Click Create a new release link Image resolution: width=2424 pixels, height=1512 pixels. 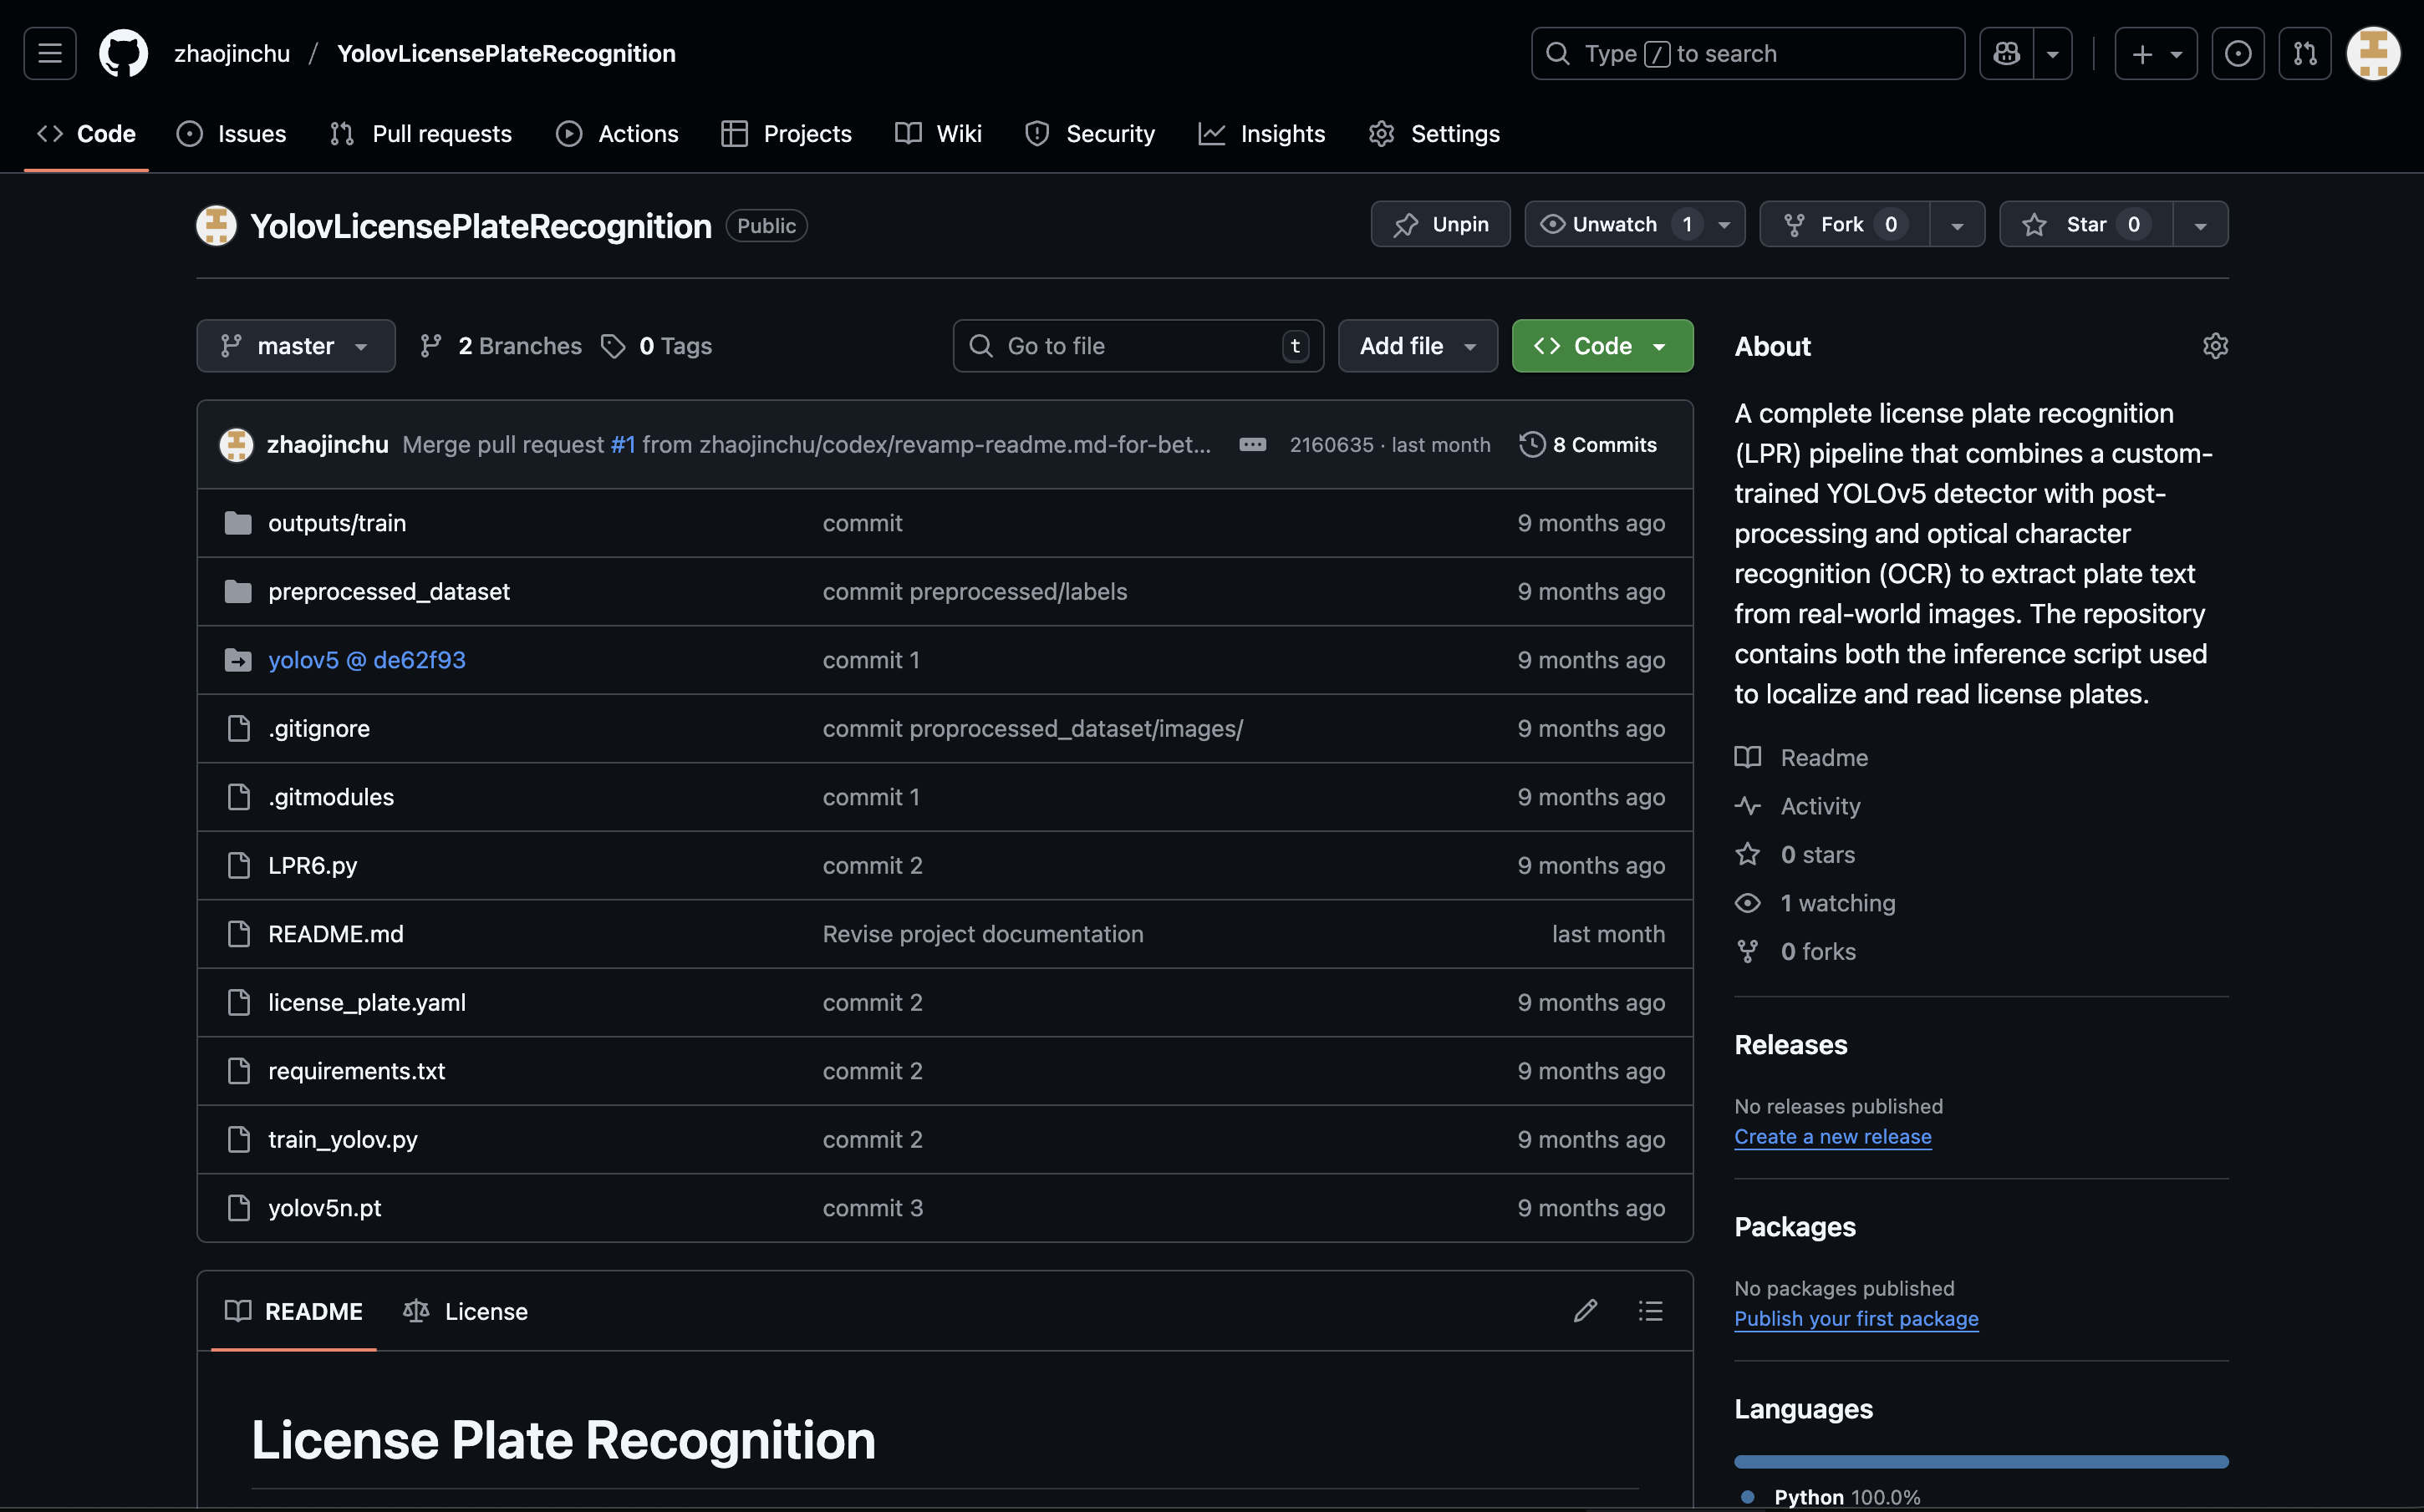click(x=1833, y=1137)
